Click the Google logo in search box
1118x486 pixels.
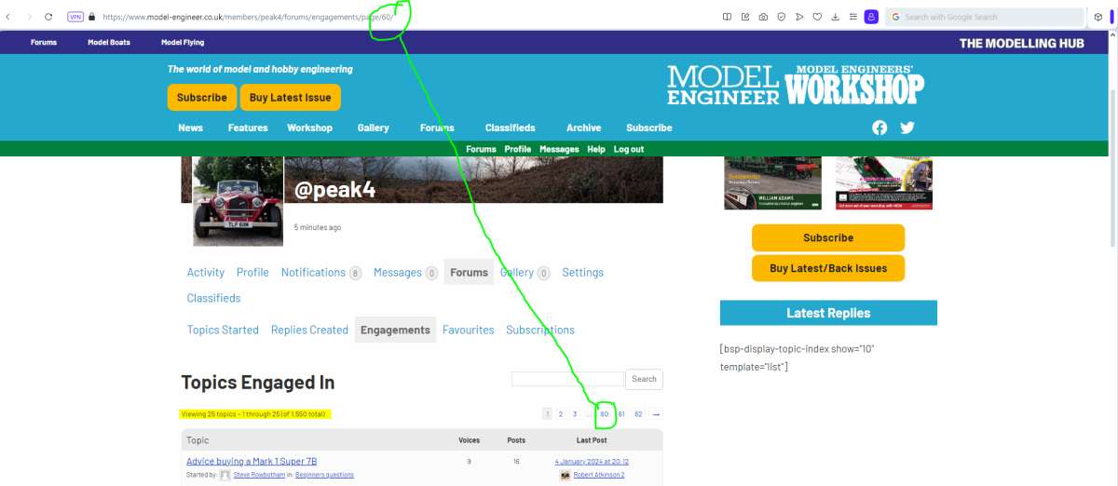(x=896, y=17)
